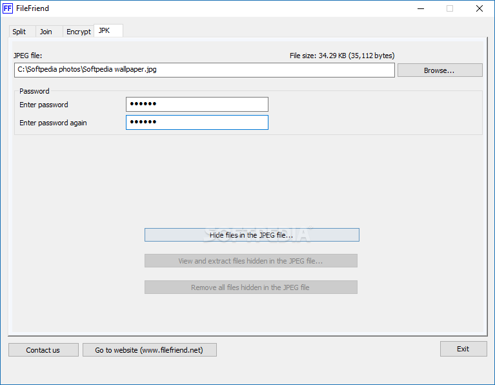Close the FileFriend window
Image resolution: width=495 pixels, height=385 pixels.
pyautogui.click(x=480, y=8)
